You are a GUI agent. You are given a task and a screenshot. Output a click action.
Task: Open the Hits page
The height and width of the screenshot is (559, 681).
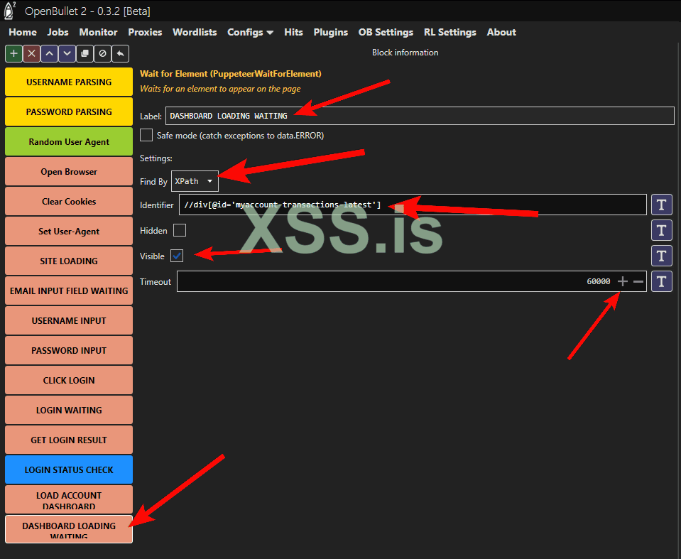293,32
